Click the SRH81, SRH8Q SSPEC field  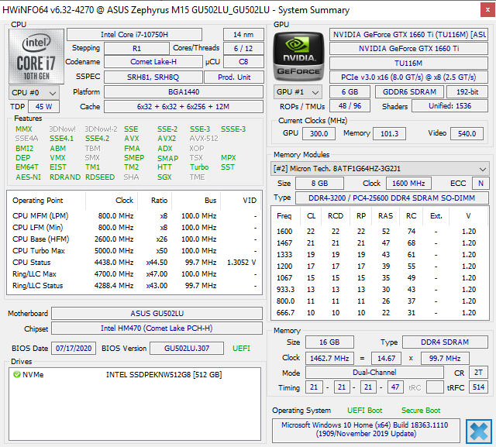(153, 77)
